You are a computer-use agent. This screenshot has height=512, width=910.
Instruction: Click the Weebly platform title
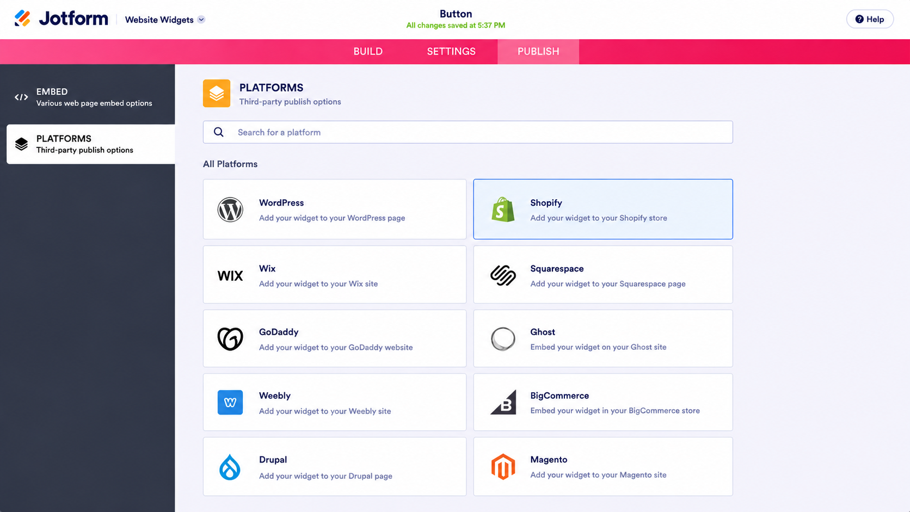coord(275,396)
